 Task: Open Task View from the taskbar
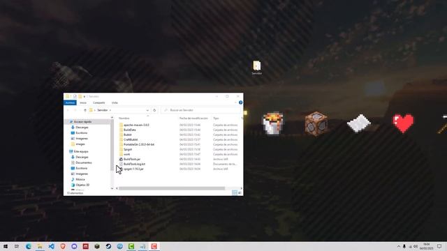[17, 246]
